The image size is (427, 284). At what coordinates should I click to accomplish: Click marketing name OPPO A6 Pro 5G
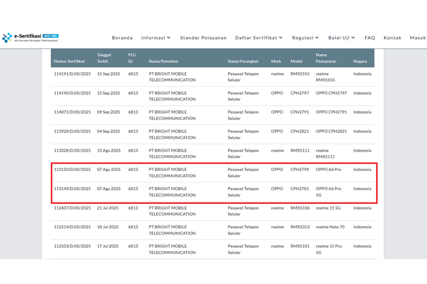(x=329, y=192)
